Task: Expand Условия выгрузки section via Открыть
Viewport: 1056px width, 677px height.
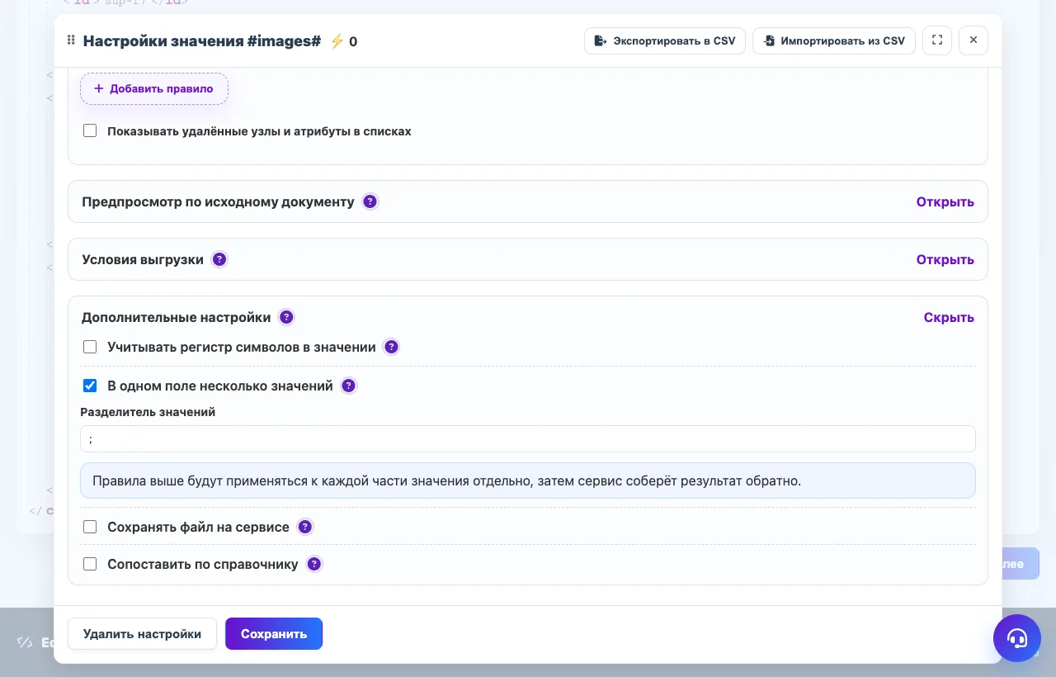Action: click(x=945, y=259)
